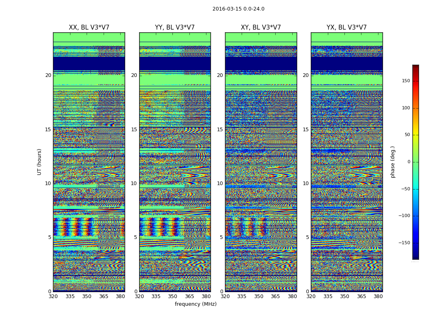Click the 320 MHz tick of YY panel
The image size is (425, 324).
(x=139, y=296)
